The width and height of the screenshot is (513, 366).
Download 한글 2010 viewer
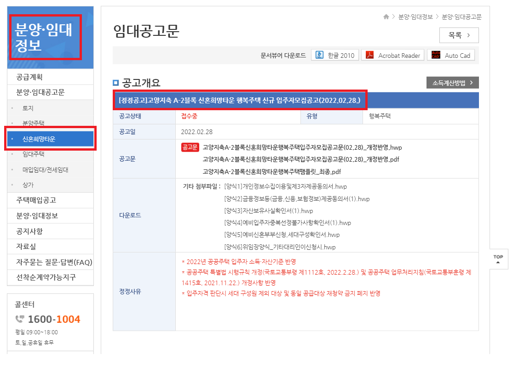tap(335, 55)
